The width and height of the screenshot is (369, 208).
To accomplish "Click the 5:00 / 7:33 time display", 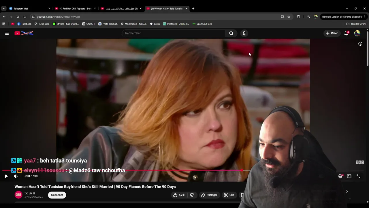I will coord(31,176).
